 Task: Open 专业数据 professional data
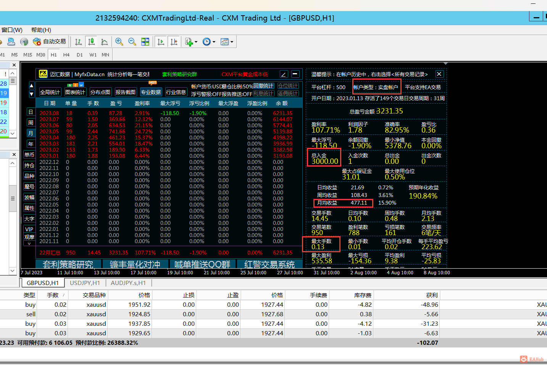click(151, 92)
